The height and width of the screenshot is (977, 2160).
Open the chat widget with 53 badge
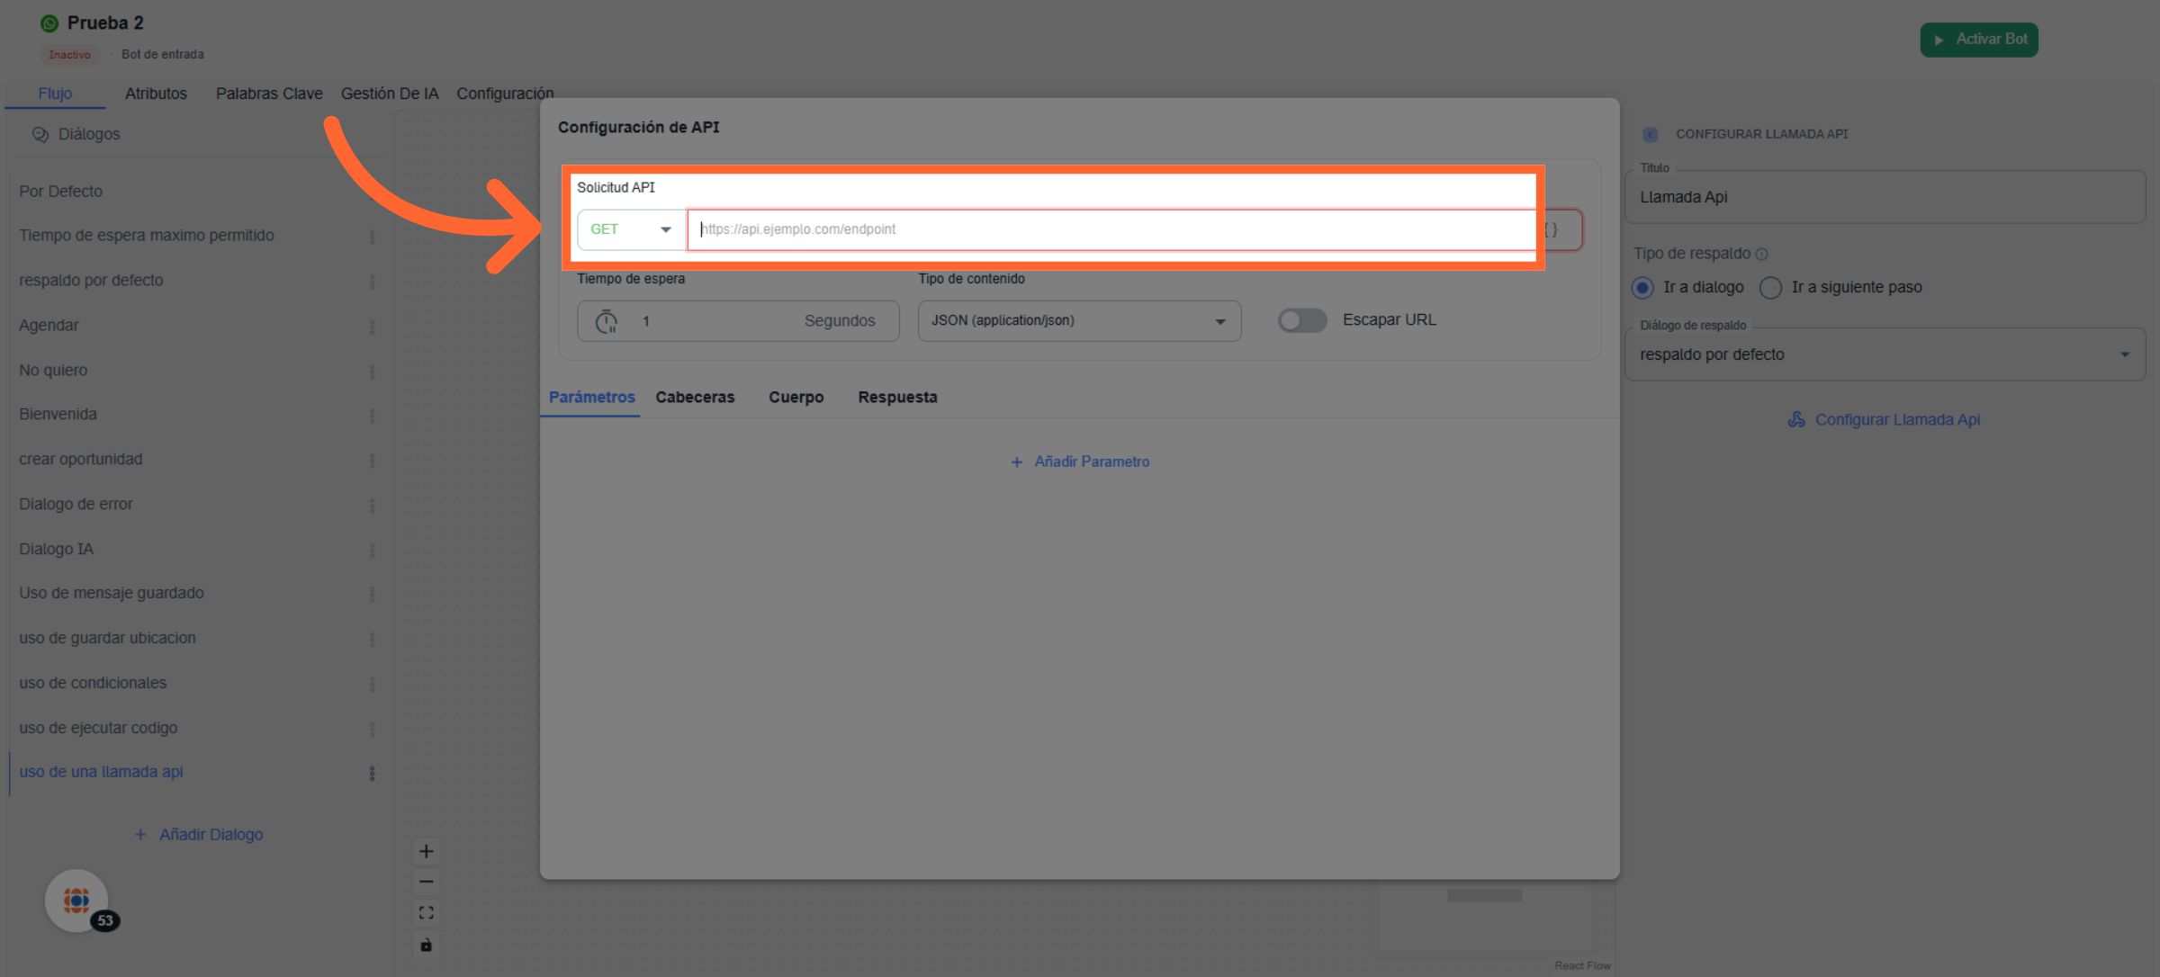pyautogui.click(x=77, y=900)
